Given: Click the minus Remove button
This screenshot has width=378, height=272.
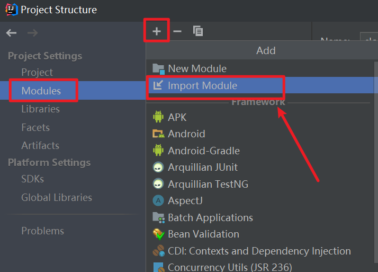Looking at the screenshot, I should coord(177,31).
